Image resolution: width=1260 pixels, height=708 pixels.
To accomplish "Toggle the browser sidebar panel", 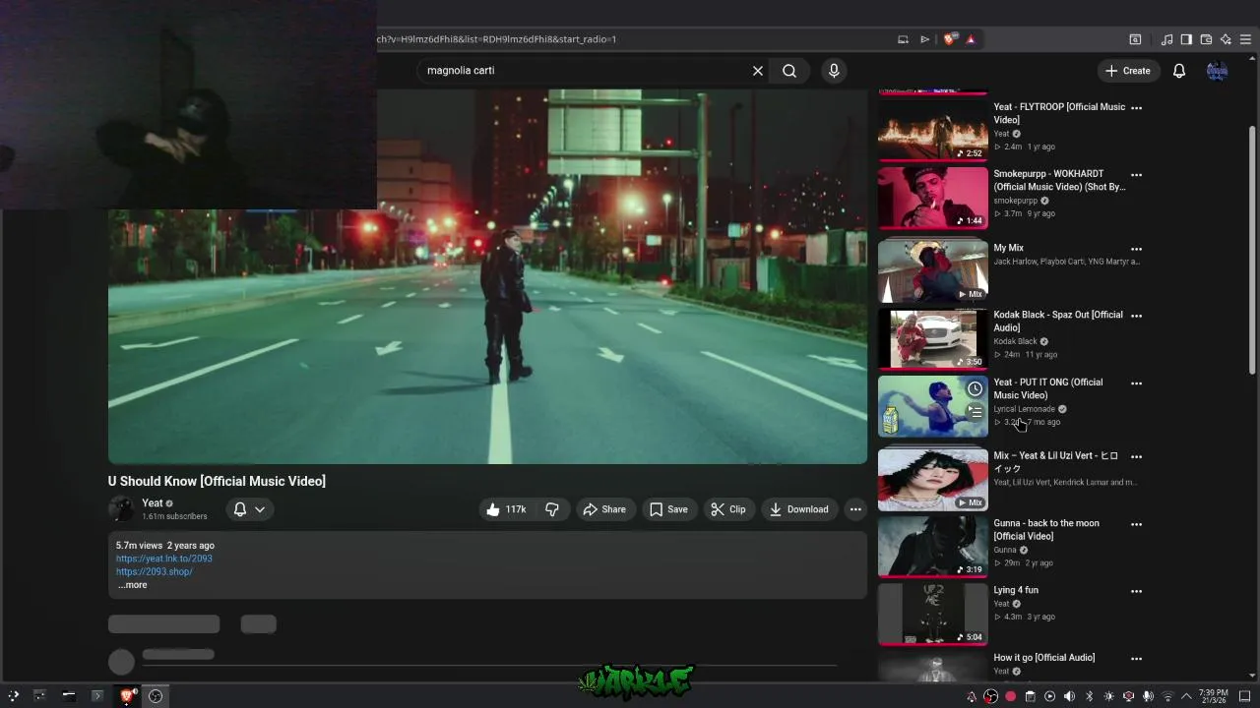I will point(1186,39).
